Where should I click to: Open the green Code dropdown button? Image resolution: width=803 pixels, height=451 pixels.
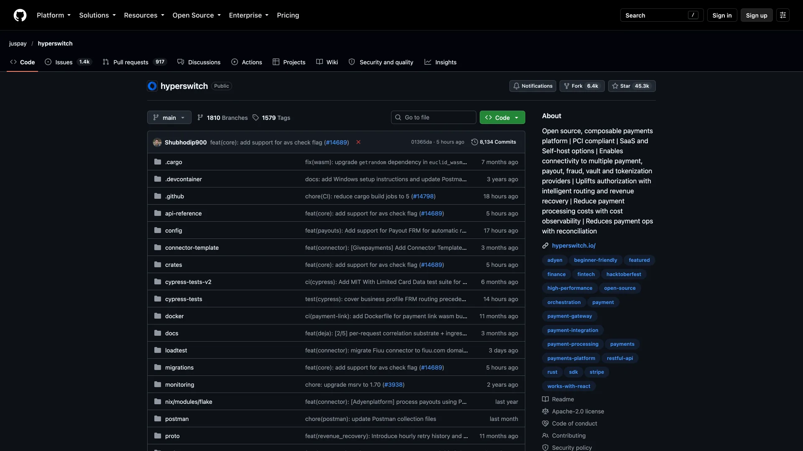(x=502, y=117)
